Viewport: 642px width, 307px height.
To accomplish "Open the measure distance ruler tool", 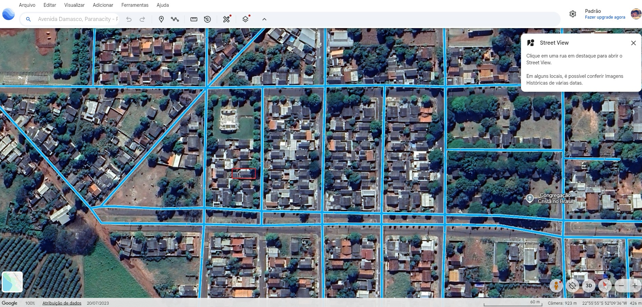I will [194, 19].
